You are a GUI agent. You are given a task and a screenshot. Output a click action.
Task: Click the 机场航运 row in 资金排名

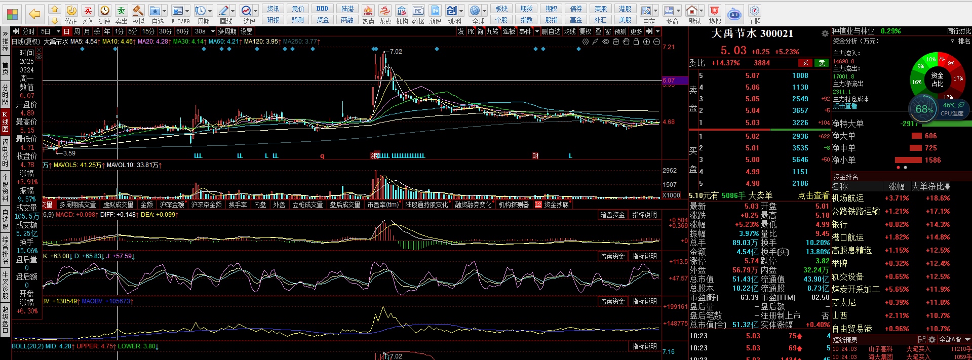(901, 198)
